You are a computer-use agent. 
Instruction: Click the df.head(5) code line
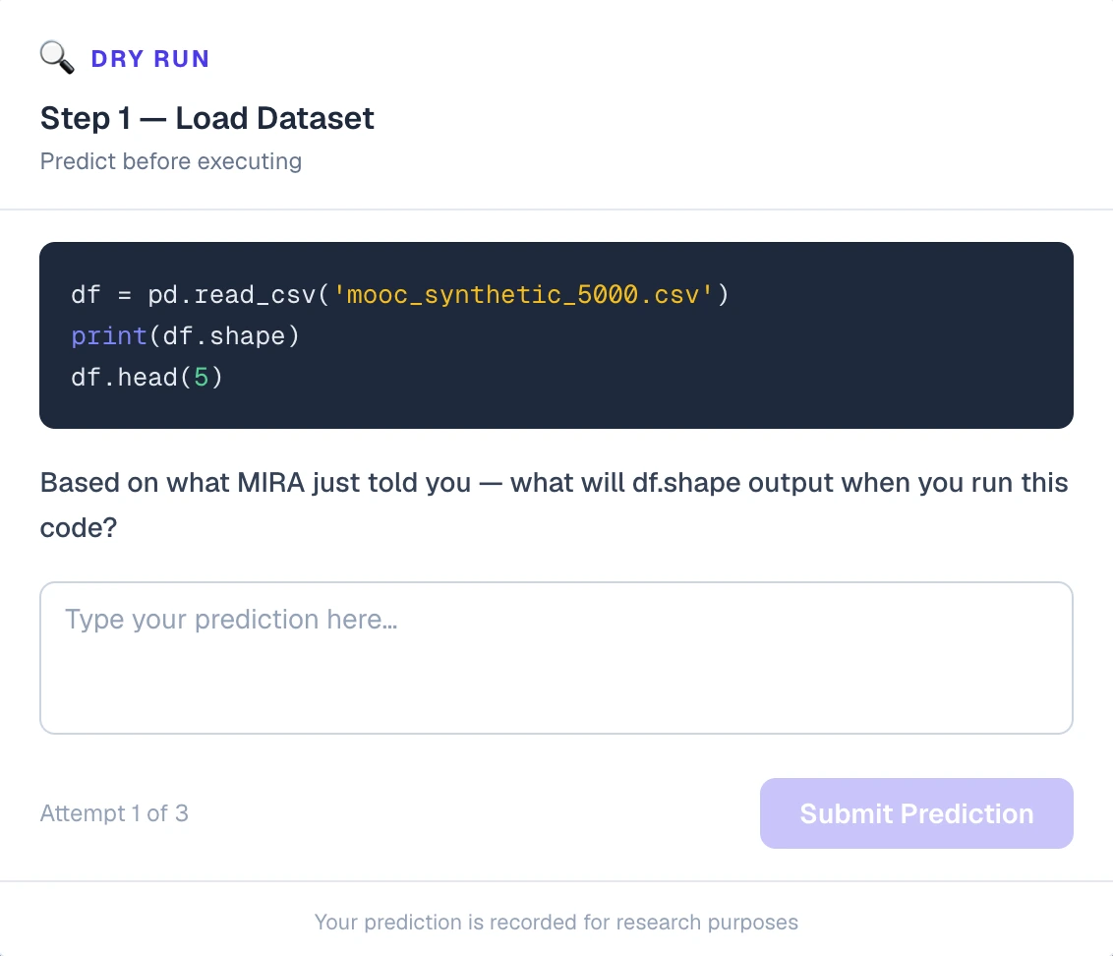point(146,377)
